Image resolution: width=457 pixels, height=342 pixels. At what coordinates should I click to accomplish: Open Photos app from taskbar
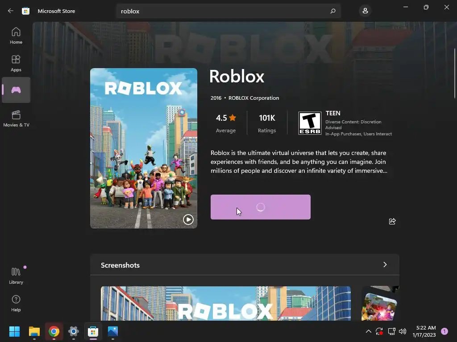113,331
